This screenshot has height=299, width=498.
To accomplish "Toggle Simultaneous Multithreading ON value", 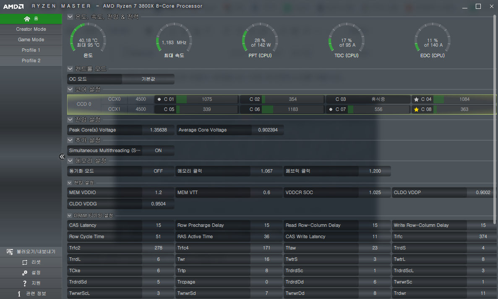I will click(158, 151).
